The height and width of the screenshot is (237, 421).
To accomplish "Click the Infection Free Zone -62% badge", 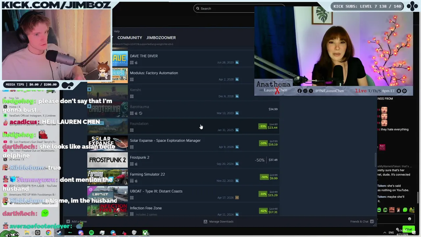I will tap(263, 211).
